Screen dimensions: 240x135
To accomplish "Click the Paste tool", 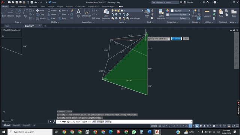I will [x=221, y=13].
